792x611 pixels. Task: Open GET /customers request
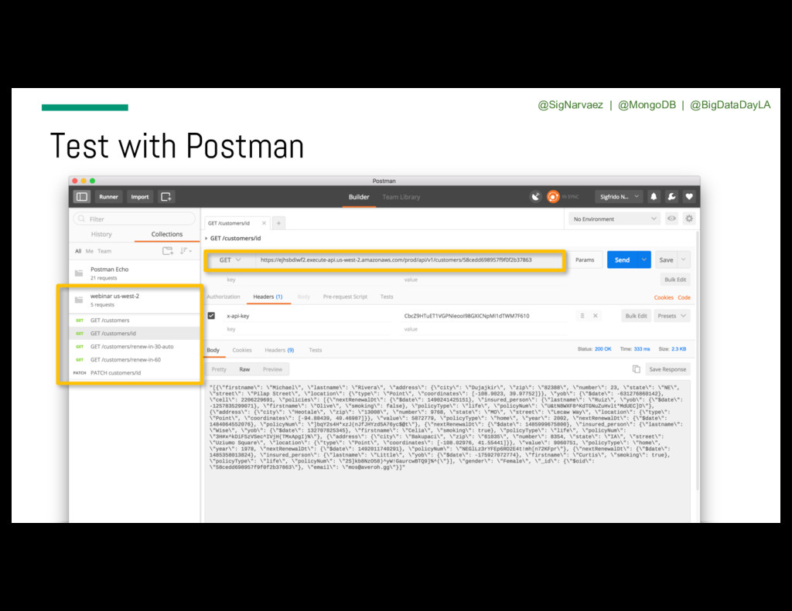pos(135,321)
